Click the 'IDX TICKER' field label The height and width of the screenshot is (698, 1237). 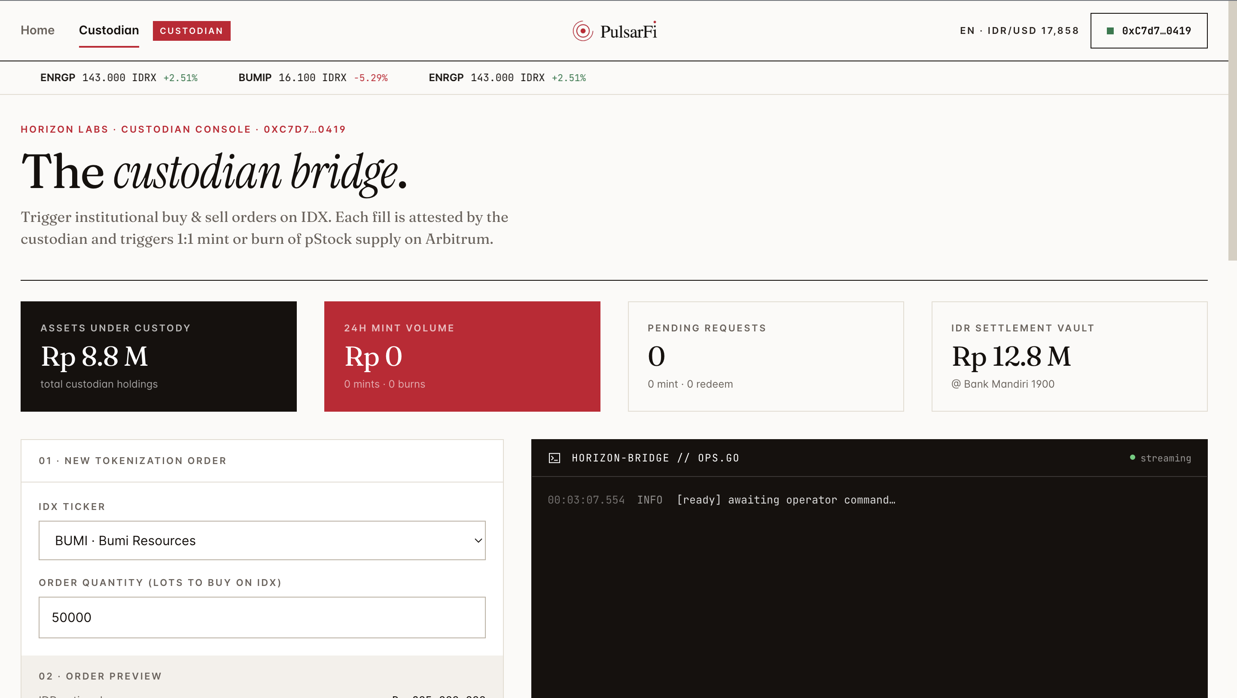72,507
